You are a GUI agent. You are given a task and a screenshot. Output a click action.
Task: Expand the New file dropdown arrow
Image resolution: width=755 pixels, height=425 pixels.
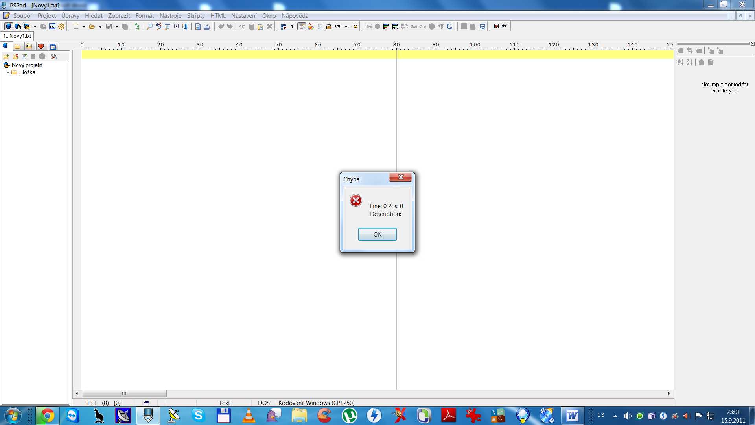tap(84, 26)
